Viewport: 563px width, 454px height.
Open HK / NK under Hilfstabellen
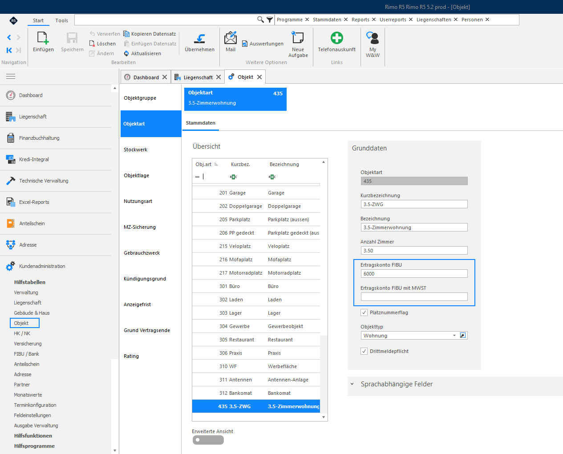click(x=22, y=333)
